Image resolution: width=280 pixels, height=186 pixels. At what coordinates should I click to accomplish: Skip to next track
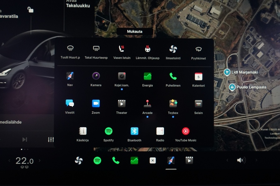pyautogui.click(x=25, y=139)
